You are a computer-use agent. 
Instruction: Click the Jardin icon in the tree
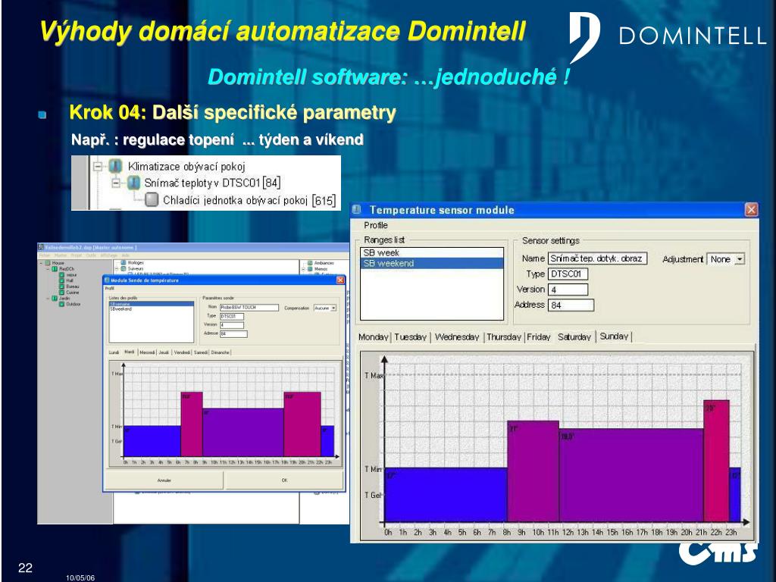(x=55, y=299)
